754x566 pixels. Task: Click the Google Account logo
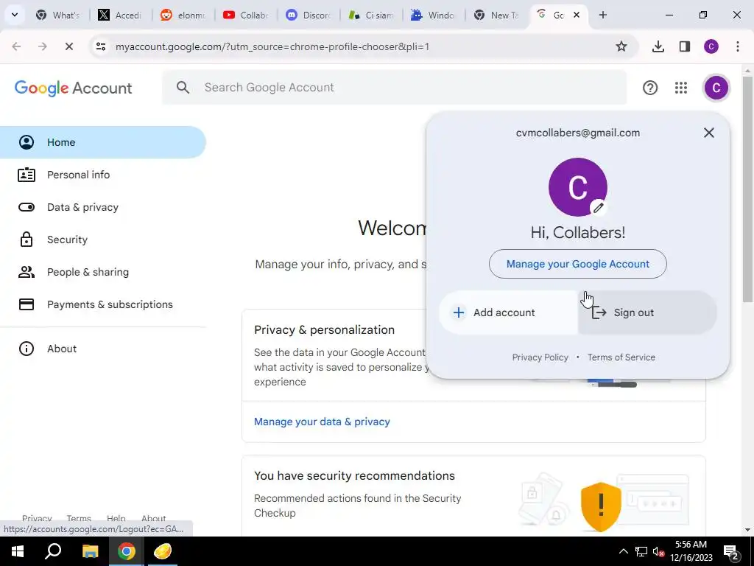pos(73,88)
